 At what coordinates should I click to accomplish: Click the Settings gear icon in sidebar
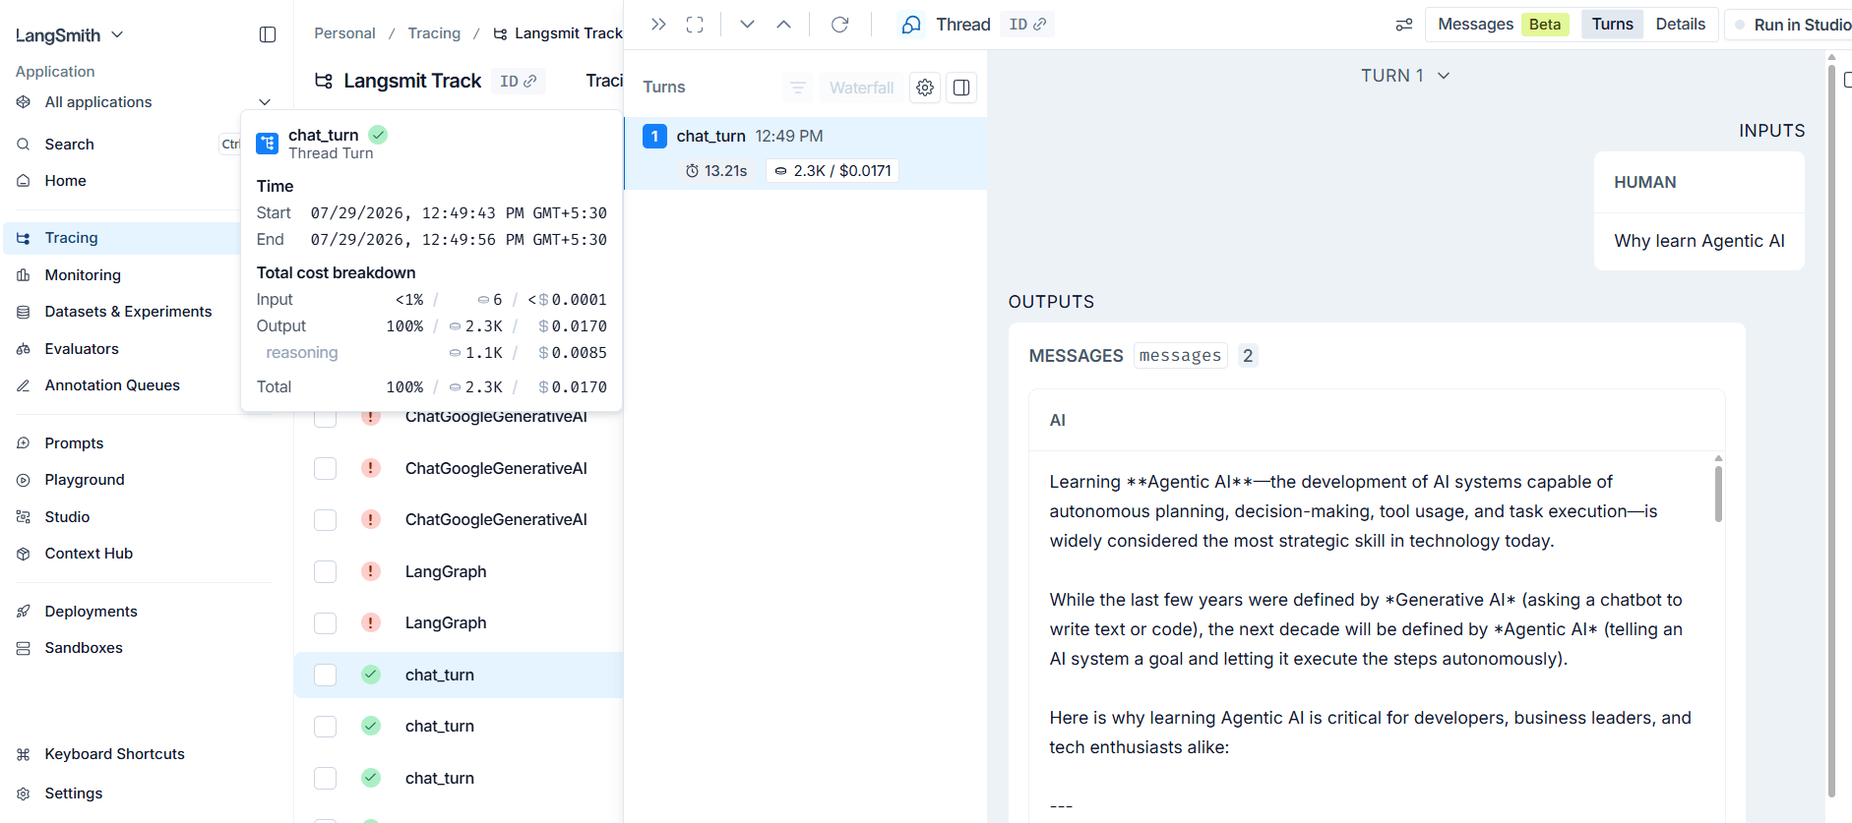click(x=24, y=794)
